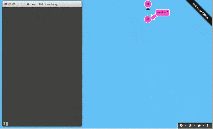Click the green dollar prompt symbol
Screen dimensions: 213x129
coord(4,124)
